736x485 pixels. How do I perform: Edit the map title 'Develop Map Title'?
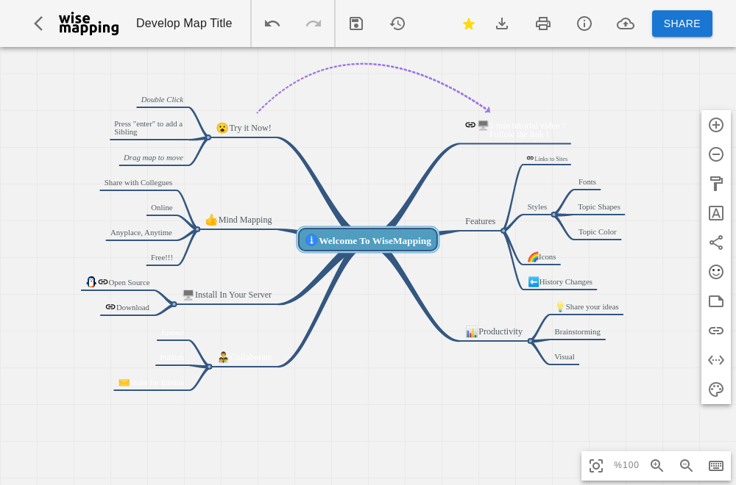(184, 24)
